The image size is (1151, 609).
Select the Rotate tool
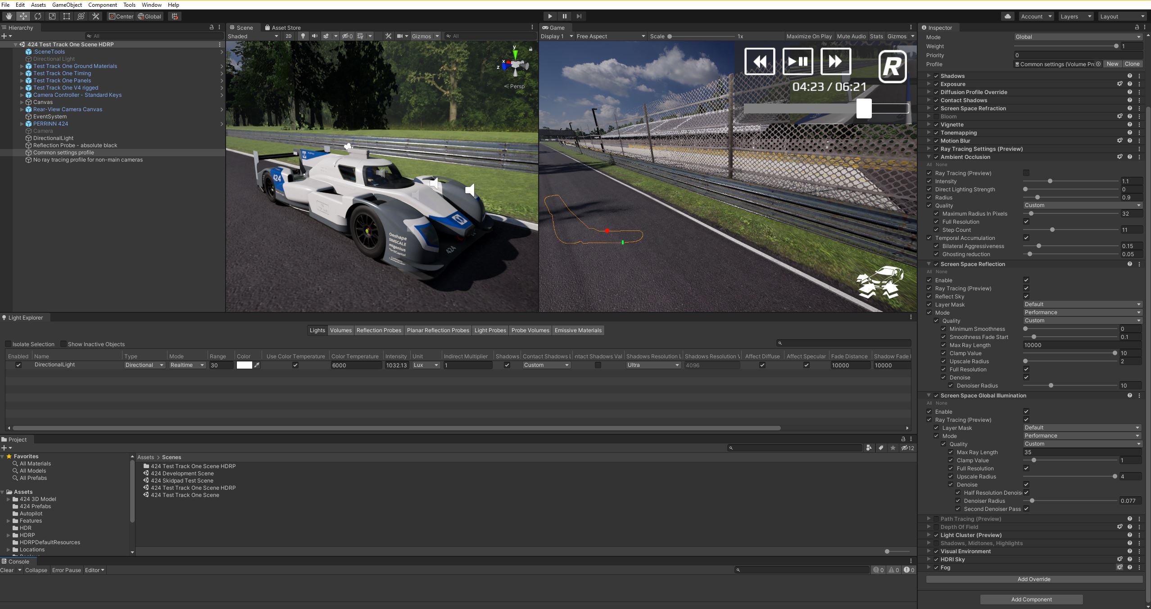coord(38,16)
